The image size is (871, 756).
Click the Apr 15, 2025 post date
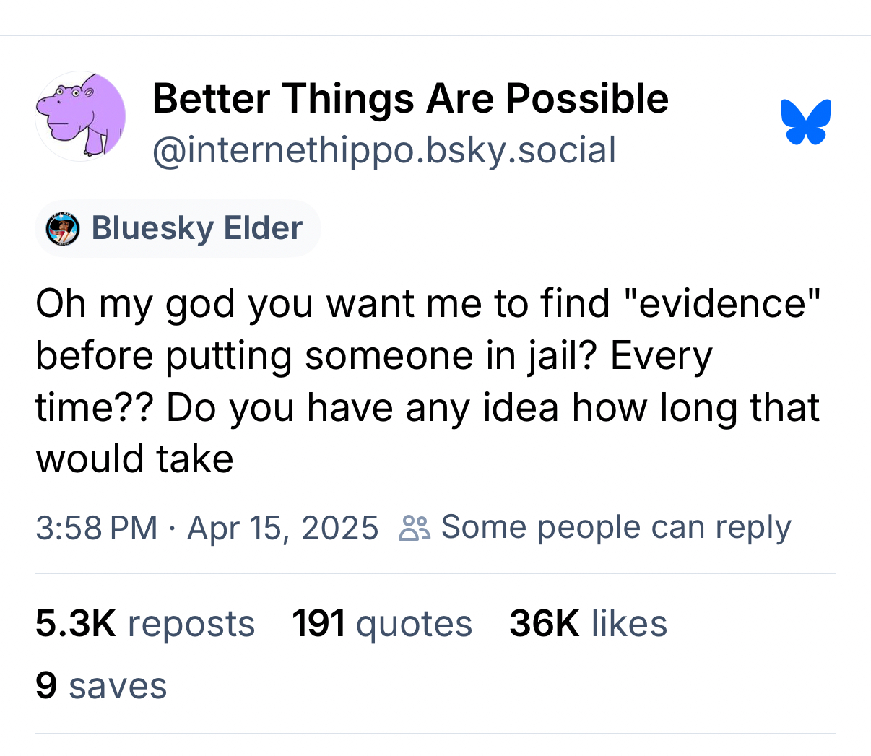pos(282,528)
